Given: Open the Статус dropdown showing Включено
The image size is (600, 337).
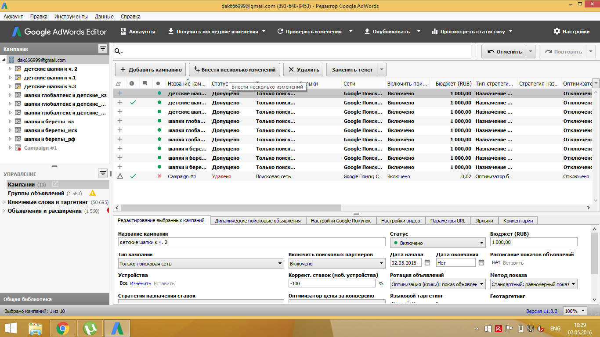Looking at the screenshot, I should 437,243.
